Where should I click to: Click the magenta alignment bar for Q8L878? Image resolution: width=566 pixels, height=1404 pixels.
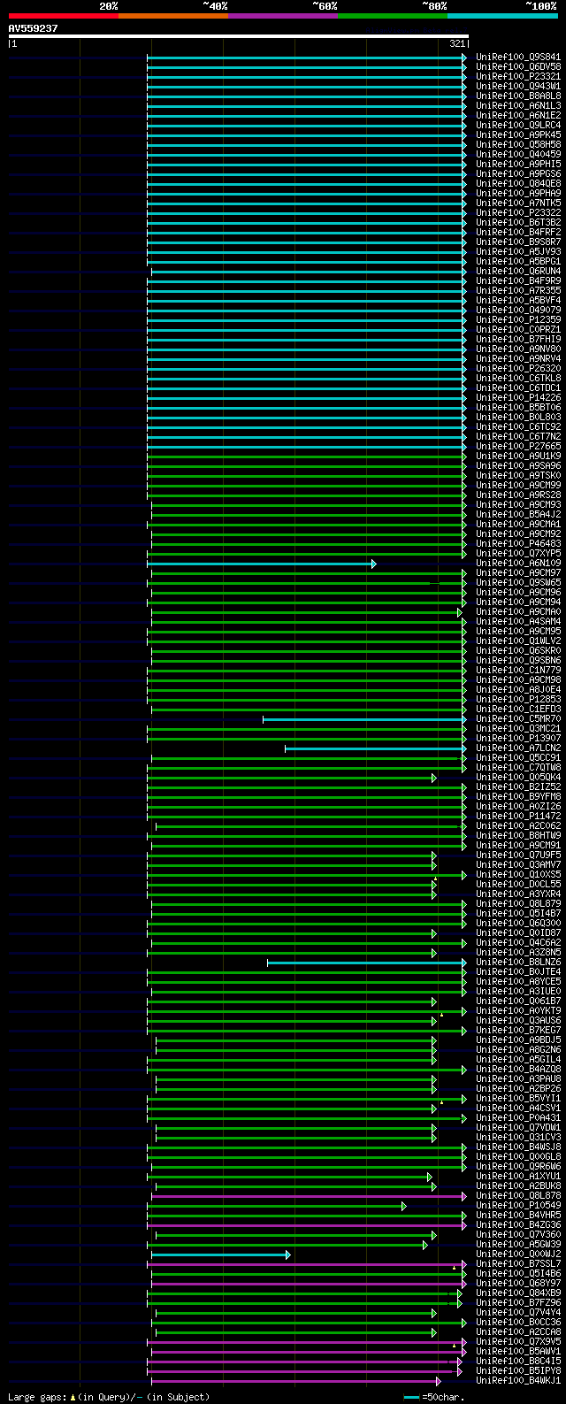click(x=309, y=1196)
